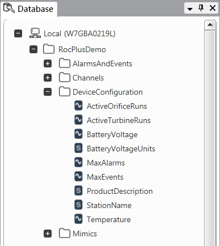Collapse the Local (W7GBA0219L) root node

coord(18,33)
